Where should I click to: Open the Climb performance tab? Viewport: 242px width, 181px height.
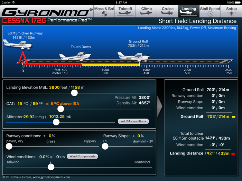pos(146,11)
